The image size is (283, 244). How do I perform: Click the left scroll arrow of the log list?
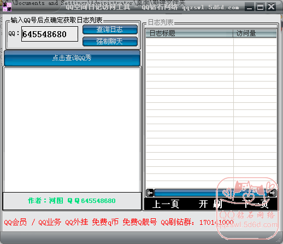[x=150, y=193]
